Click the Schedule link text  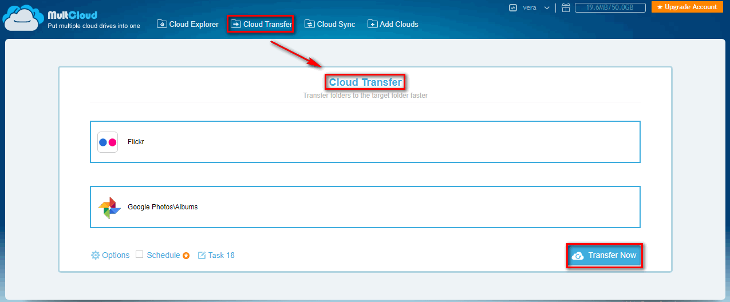point(163,255)
